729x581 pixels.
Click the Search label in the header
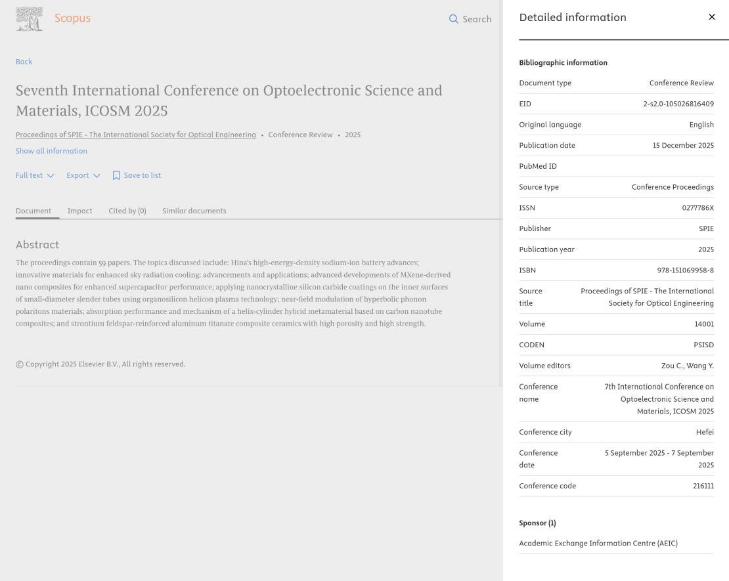pos(477,19)
